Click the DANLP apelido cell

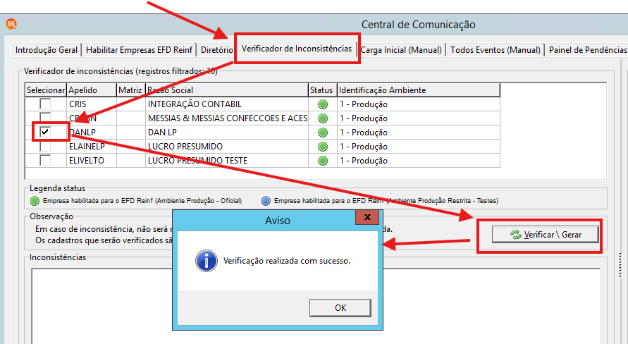(x=92, y=132)
